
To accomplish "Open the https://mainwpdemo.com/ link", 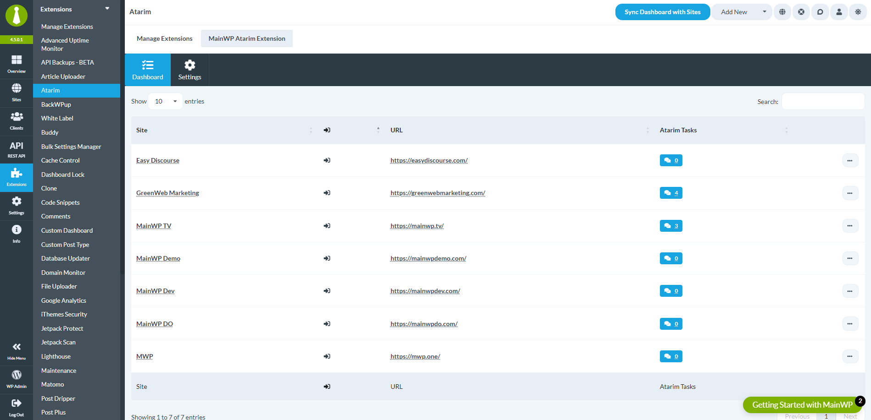I will tap(428, 258).
